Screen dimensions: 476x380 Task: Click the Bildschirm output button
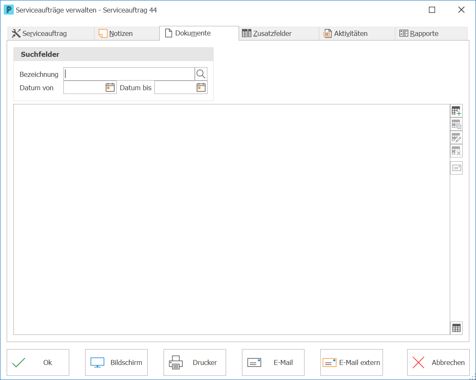[x=116, y=362]
